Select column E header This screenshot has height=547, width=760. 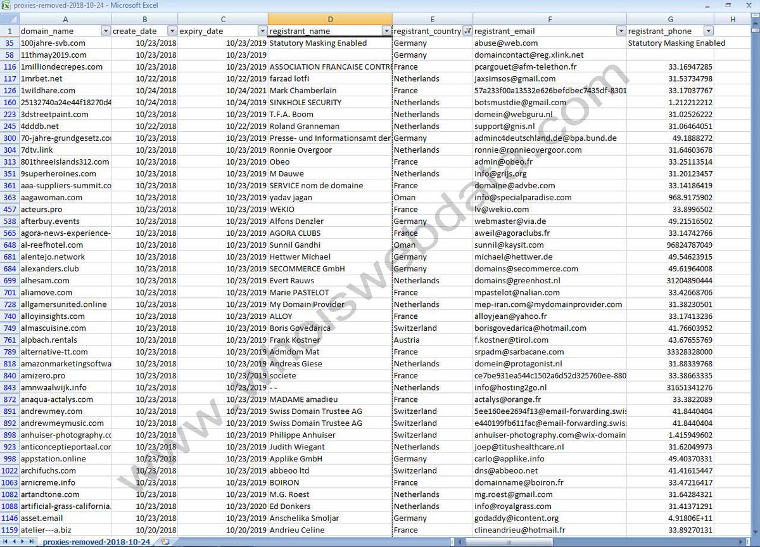point(433,20)
